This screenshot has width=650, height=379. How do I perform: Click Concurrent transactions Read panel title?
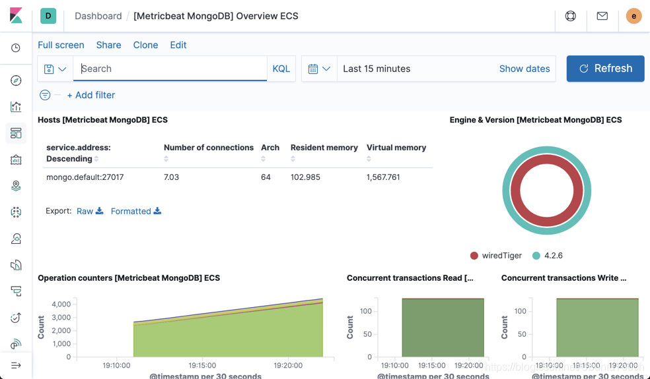(x=410, y=278)
